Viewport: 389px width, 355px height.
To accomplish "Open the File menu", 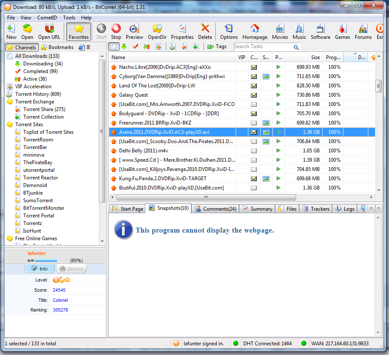I will click(11, 18).
